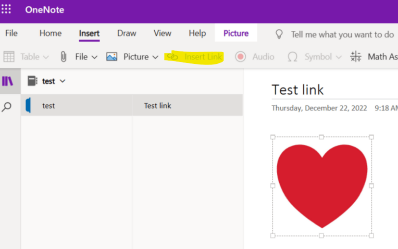Screen dimensions: 398x249
Task: Select the Insert ribbon tab
Action: (x=89, y=33)
